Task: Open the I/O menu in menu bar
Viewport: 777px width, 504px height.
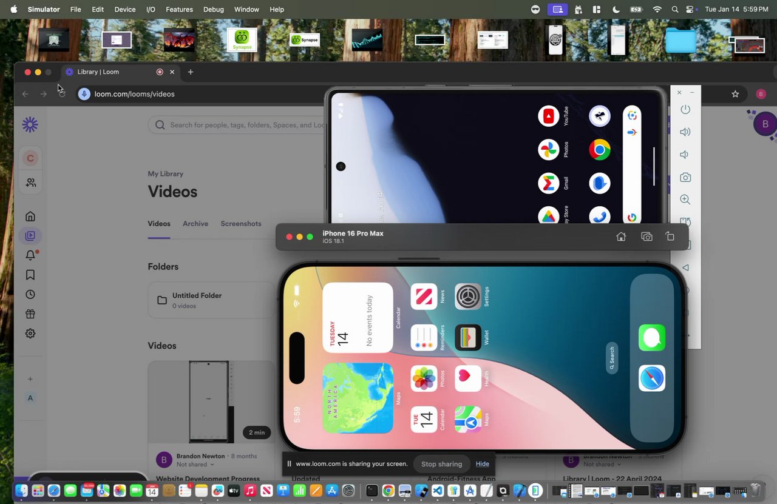Action: tap(151, 10)
